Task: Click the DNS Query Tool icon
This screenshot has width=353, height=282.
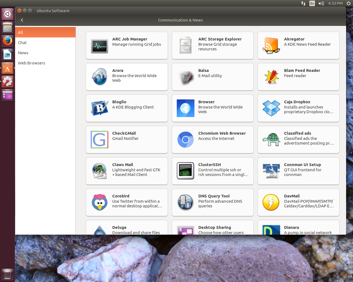Action: (186, 202)
